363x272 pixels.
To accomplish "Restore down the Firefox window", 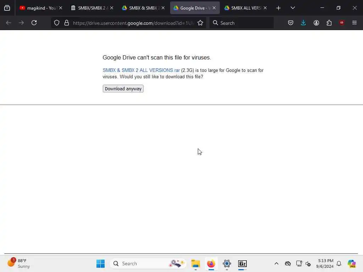I will point(339,8).
